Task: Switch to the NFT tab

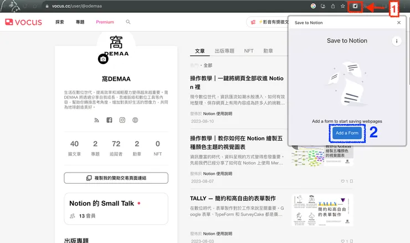Action: point(249,51)
